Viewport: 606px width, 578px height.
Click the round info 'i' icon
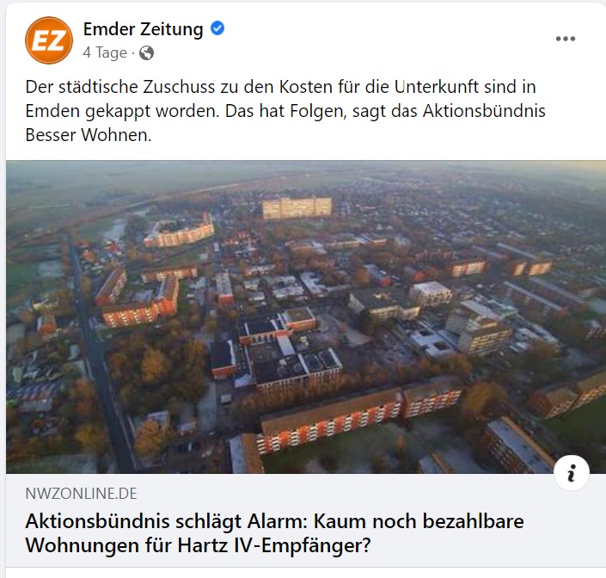(572, 472)
